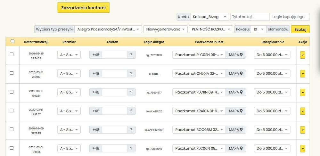Viewport: 320px width, 156px height.
Task: Open MAPA for Paczkomat PLC11N row
Action: (236, 92)
